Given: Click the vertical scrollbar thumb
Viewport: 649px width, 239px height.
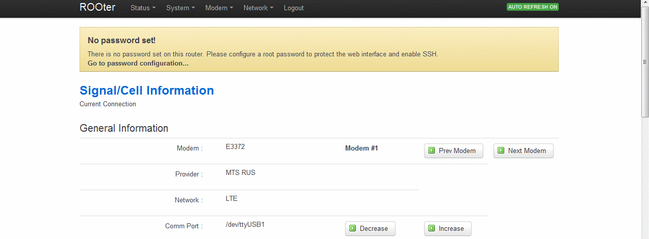Looking at the screenshot, I should [645, 61].
